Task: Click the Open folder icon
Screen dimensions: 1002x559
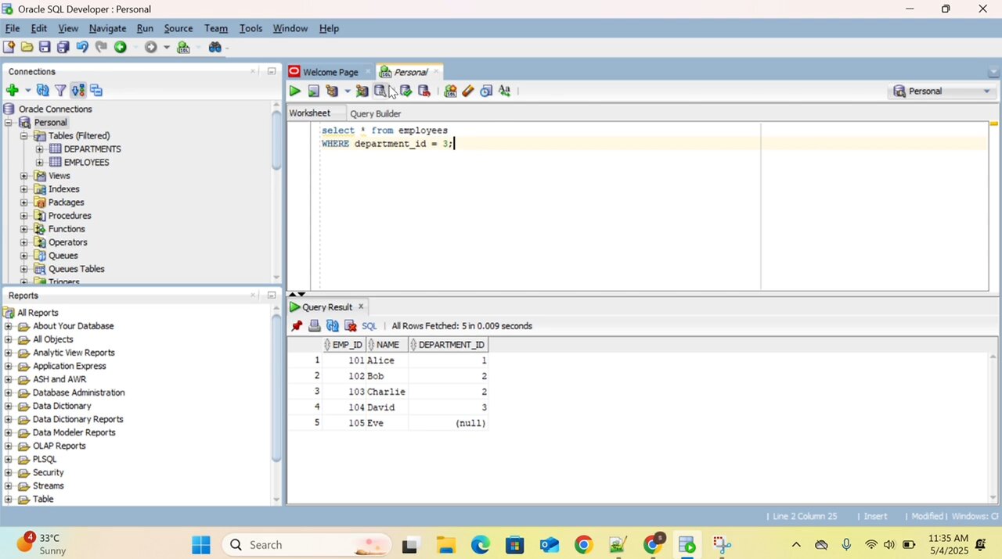Action: pyautogui.click(x=27, y=47)
